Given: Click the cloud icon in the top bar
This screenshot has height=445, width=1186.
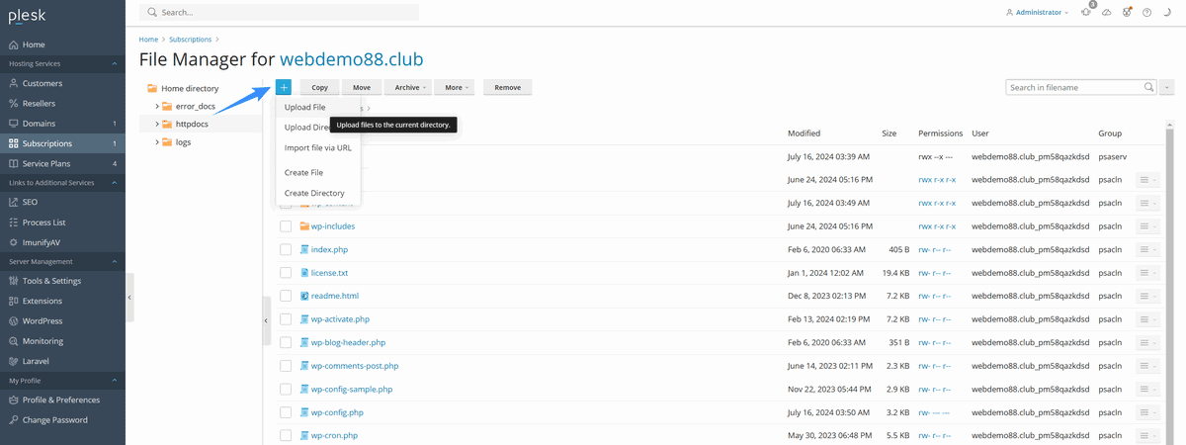Looking at the screenshot, I should tap(1108, 12).
